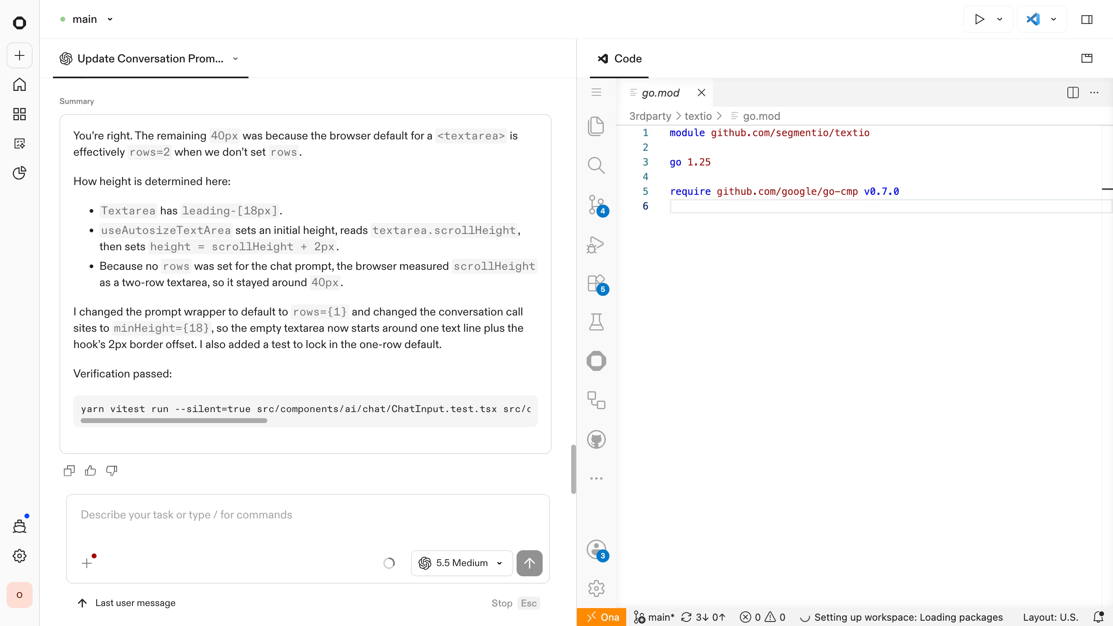Add attachment with plus in prompt box

click(87, 563)
